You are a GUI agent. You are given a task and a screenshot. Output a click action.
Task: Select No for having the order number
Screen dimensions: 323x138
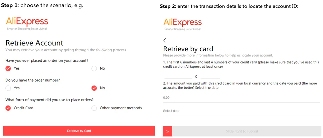94,88
